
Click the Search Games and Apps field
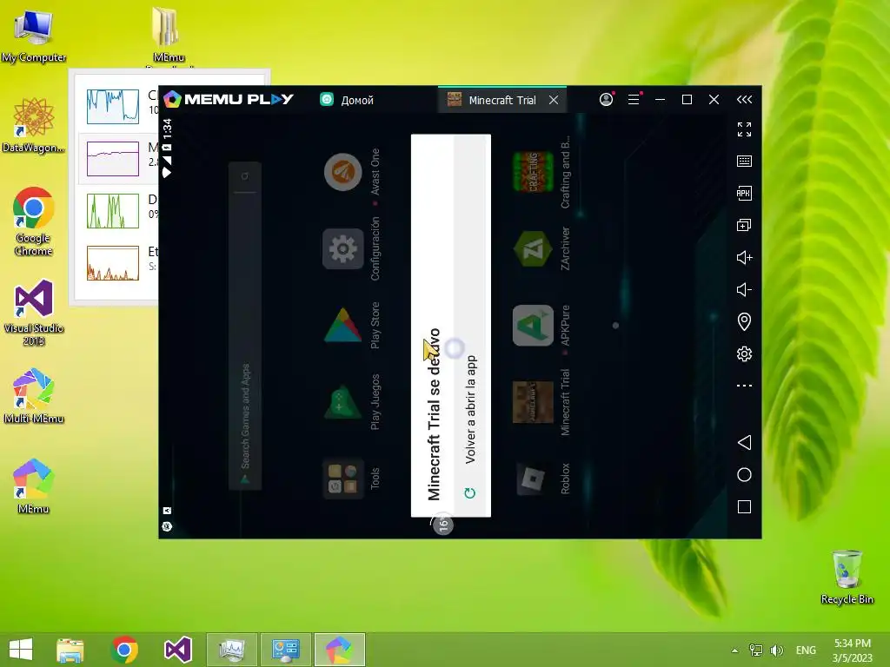245,325
